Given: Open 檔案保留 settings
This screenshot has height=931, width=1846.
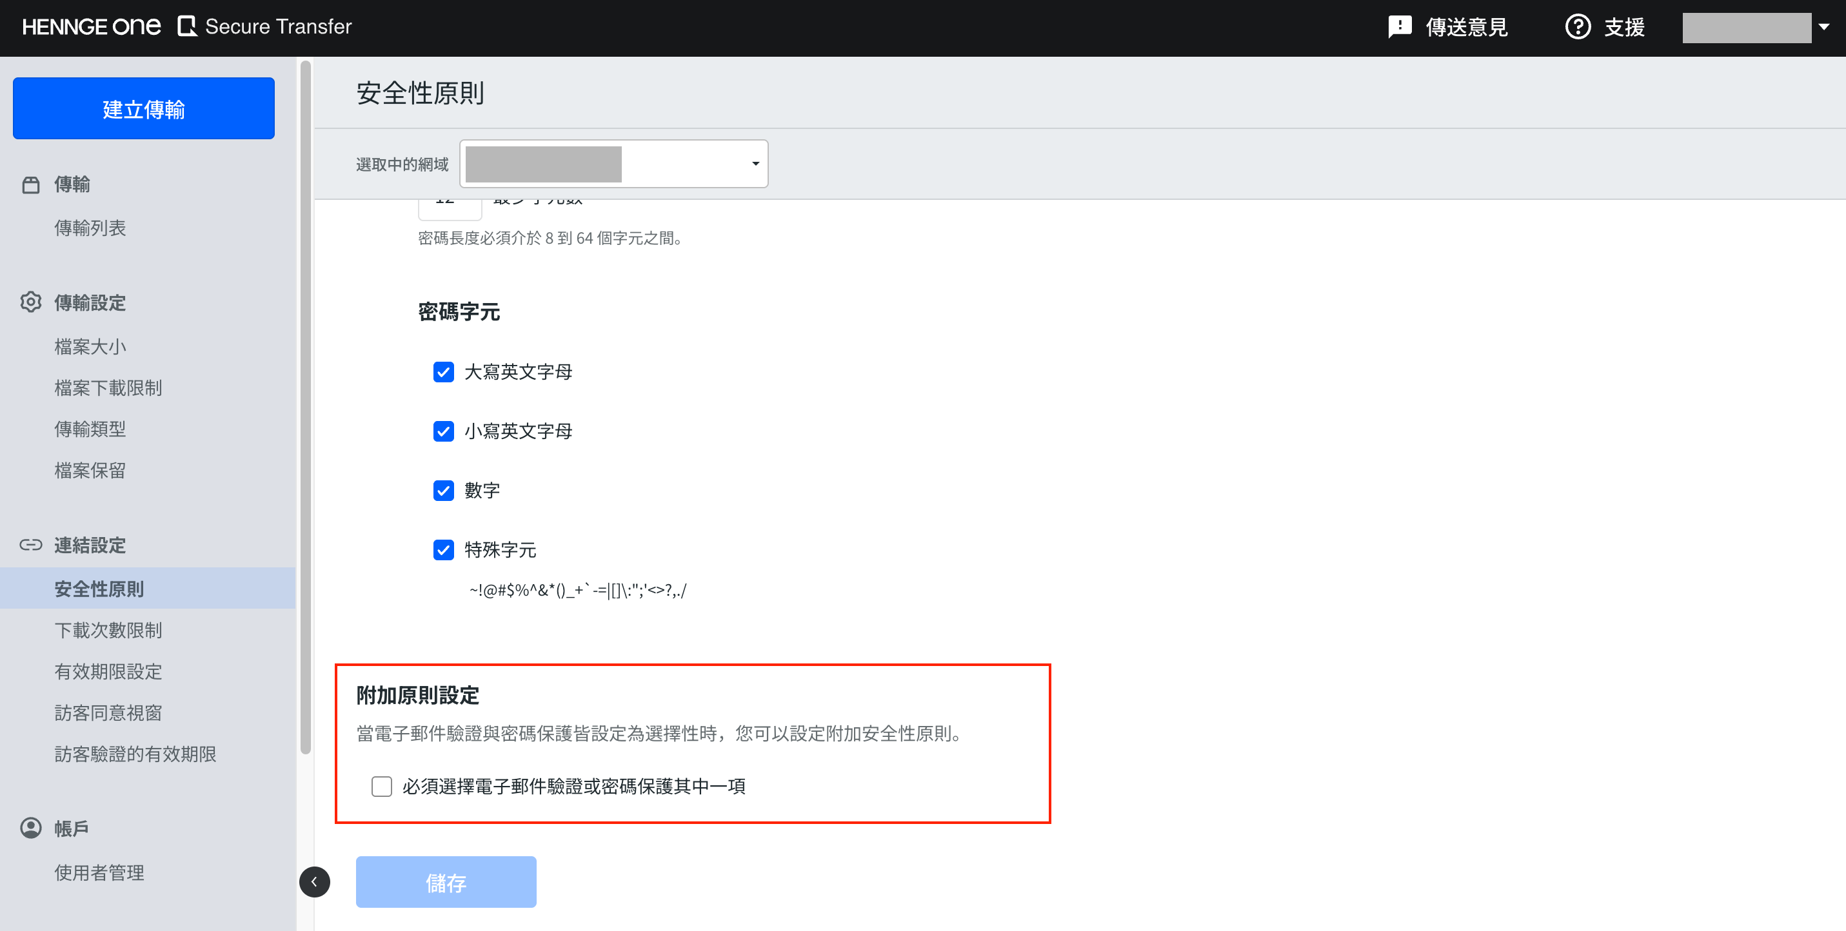Looking at the screenshot, I should click(90, 470).
